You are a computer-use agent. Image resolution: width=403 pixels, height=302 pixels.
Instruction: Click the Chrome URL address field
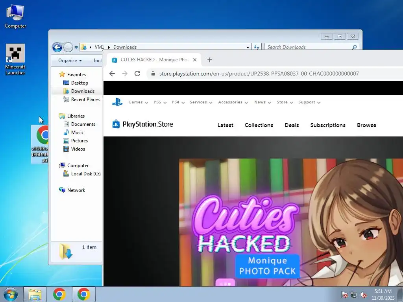click(259, 74)
